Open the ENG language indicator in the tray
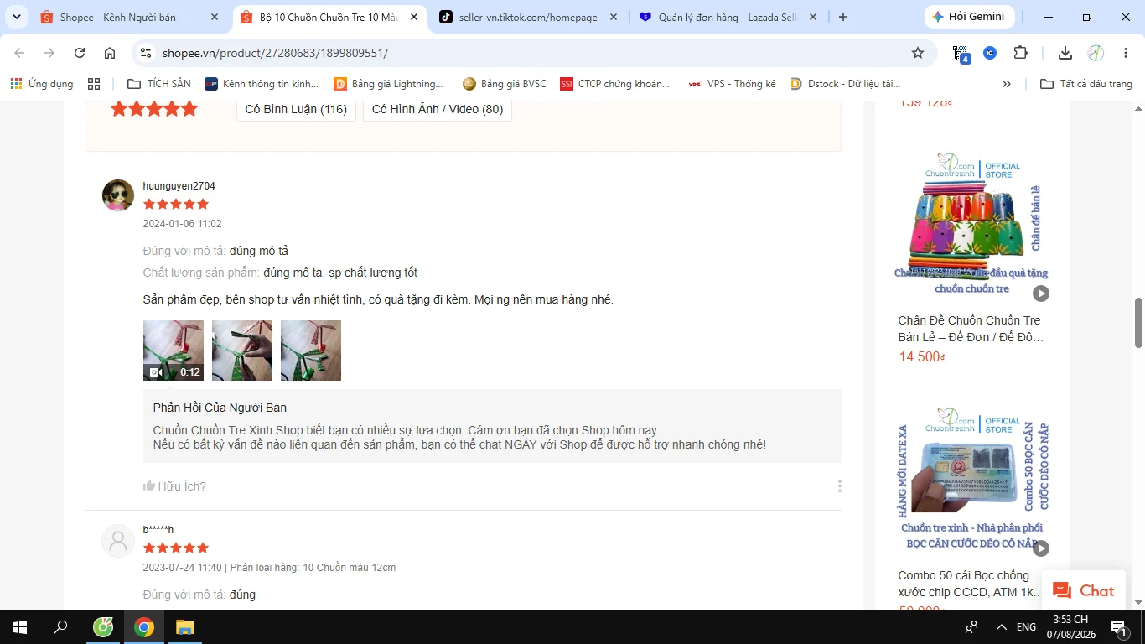 coord(1027,627)
